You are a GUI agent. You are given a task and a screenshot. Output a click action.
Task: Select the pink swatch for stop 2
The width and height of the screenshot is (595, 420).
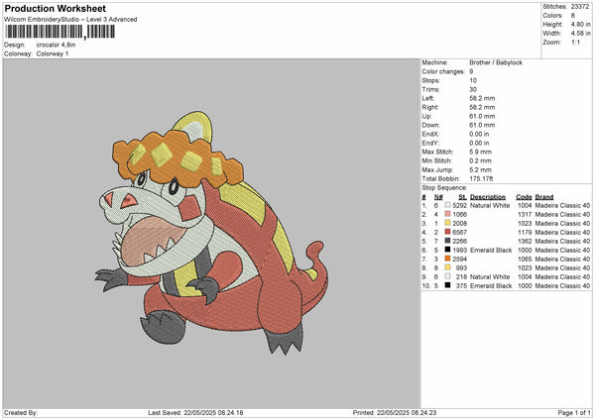(x=448, y=214)
